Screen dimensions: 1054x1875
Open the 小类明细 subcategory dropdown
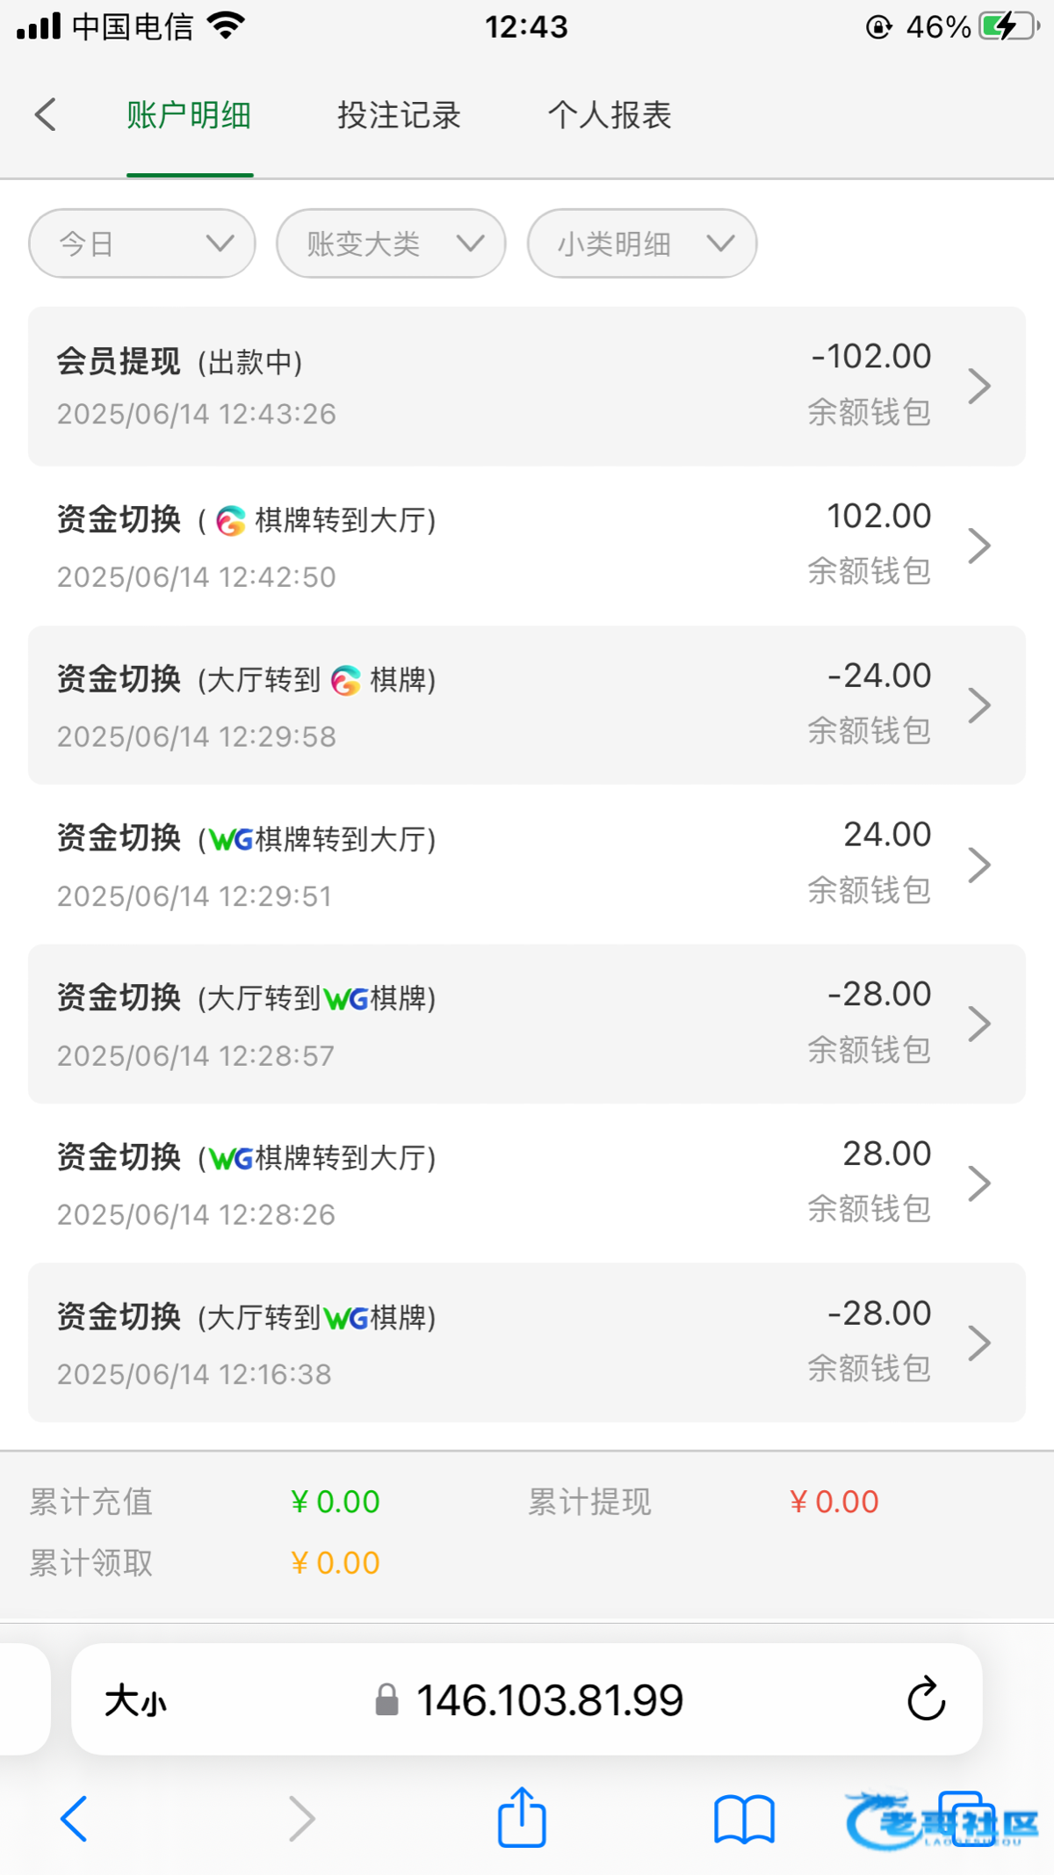[x=642, y=243]
